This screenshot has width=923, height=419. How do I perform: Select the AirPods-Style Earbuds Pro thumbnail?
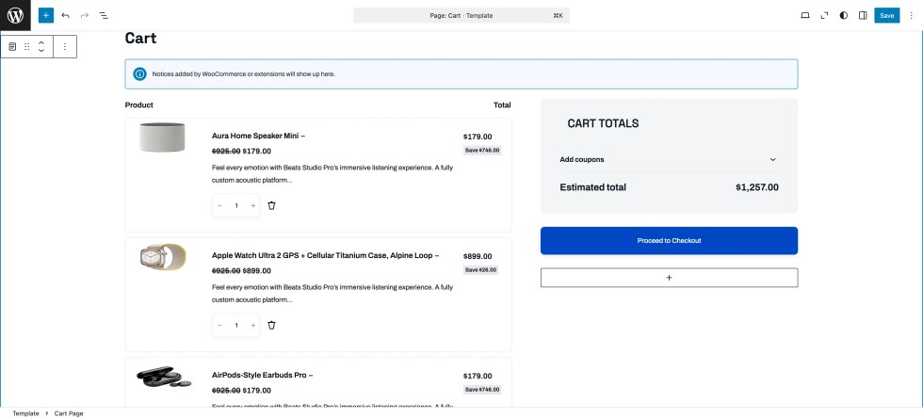tap(164, 377)
